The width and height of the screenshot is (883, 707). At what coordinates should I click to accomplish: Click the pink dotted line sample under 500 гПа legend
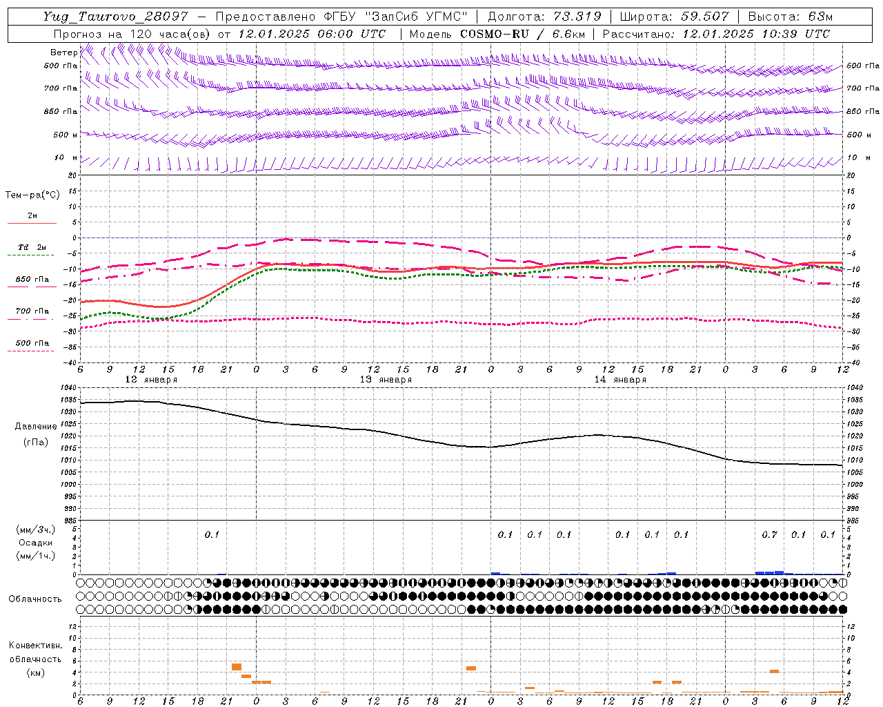pos(31,351)
